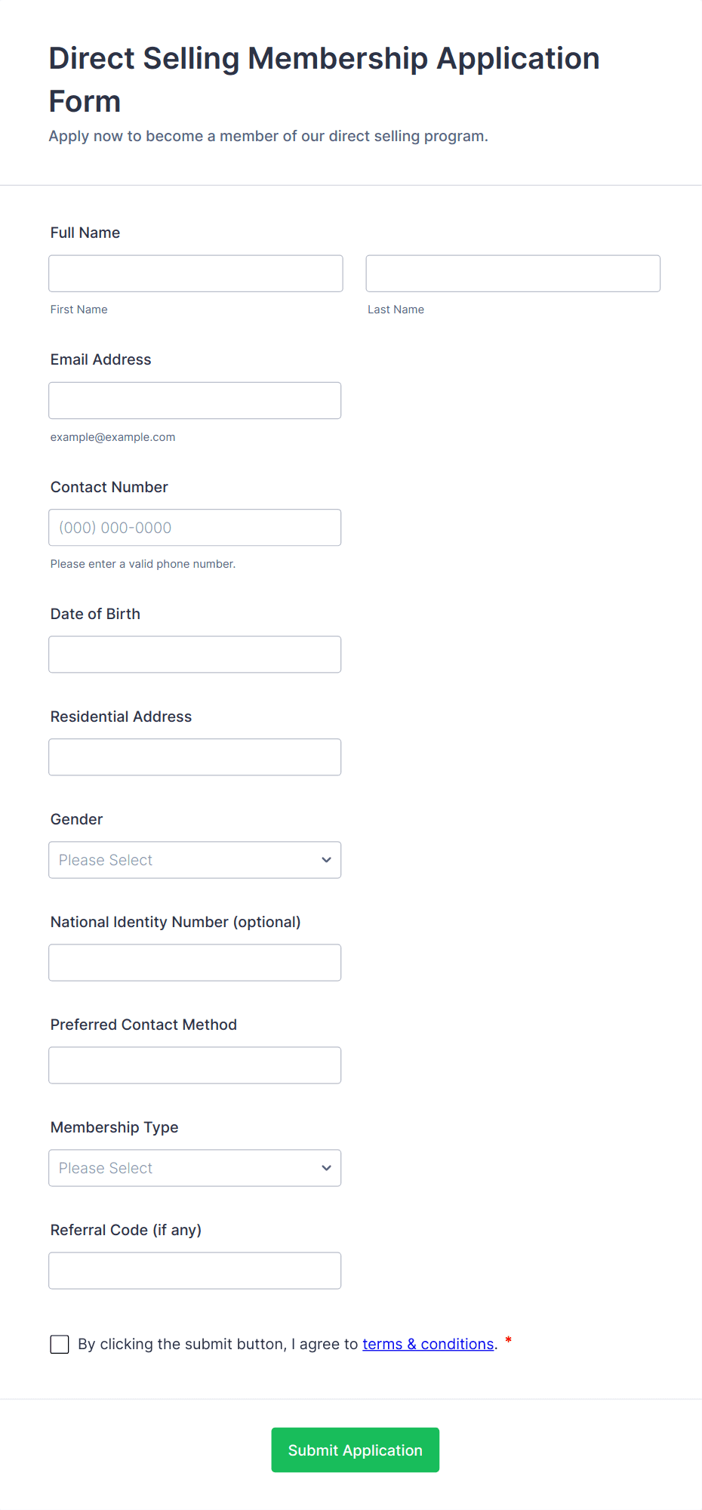Click the Membership Type chevron arrow

[x=326, y=1168]
